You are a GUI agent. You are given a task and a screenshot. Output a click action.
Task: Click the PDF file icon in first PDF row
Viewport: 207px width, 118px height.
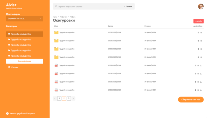(x=56, y=65)
